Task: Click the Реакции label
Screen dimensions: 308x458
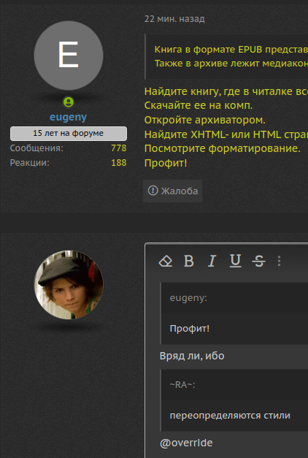Action: (29, 163)
